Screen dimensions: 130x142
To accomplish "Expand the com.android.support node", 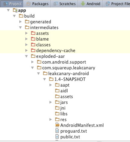I will [x=33, y=62].
